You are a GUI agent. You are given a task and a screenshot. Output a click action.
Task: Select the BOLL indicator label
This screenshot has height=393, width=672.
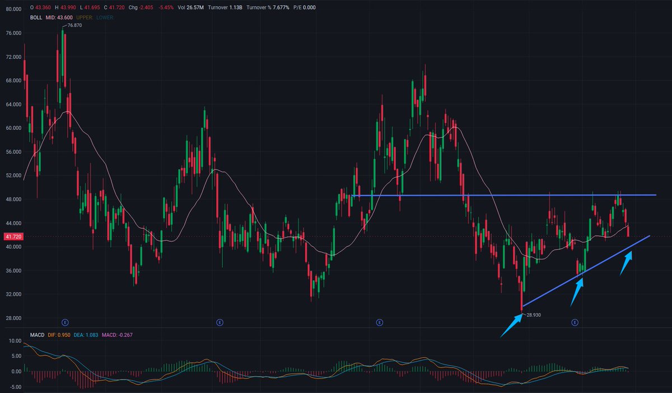[37, 18]
